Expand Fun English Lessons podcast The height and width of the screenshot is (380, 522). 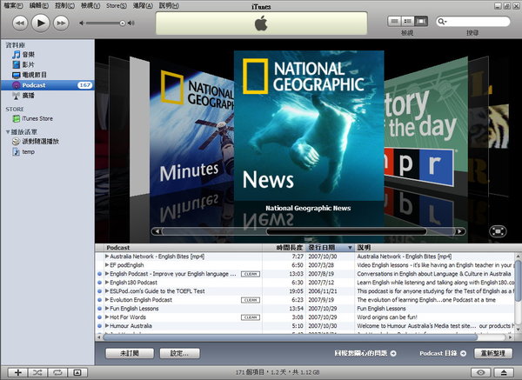[x=107, y=309]
